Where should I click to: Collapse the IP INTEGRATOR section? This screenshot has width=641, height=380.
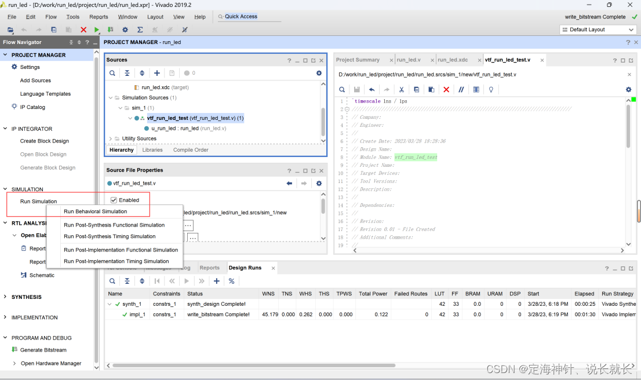click(5, 129)
